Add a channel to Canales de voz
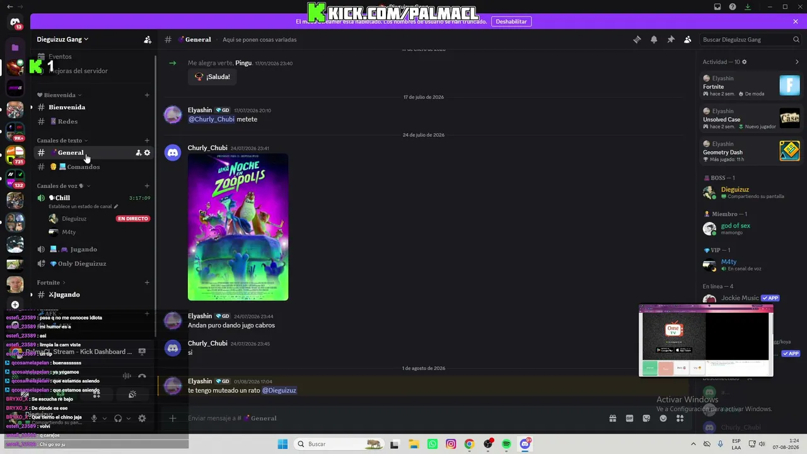 147,185
